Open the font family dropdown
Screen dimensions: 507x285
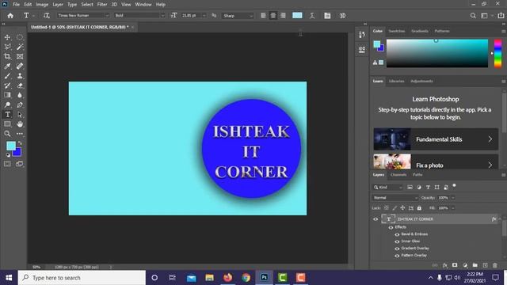pos(107,16)
